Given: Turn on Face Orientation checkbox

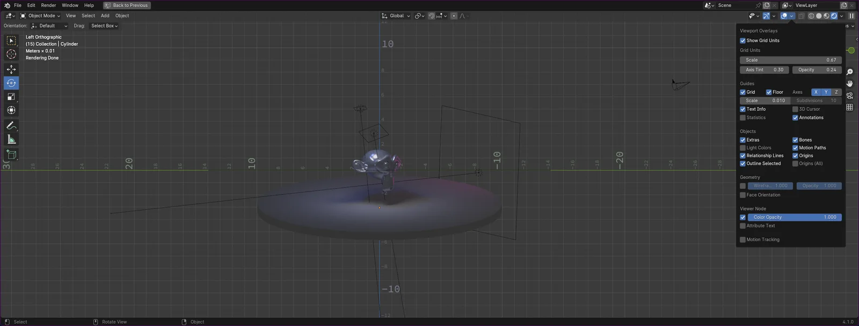Looking at the screenshot, I should [743, 195].
